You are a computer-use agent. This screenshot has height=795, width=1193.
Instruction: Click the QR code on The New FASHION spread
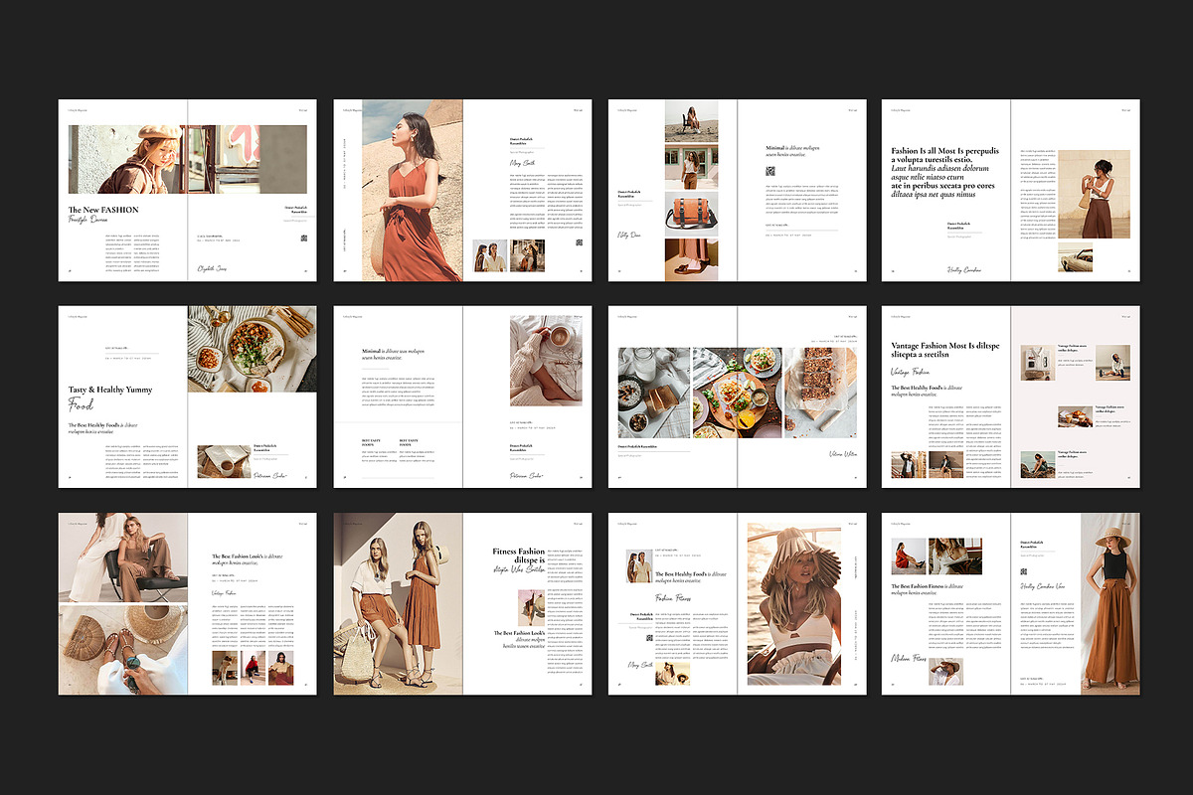(303, 238)
